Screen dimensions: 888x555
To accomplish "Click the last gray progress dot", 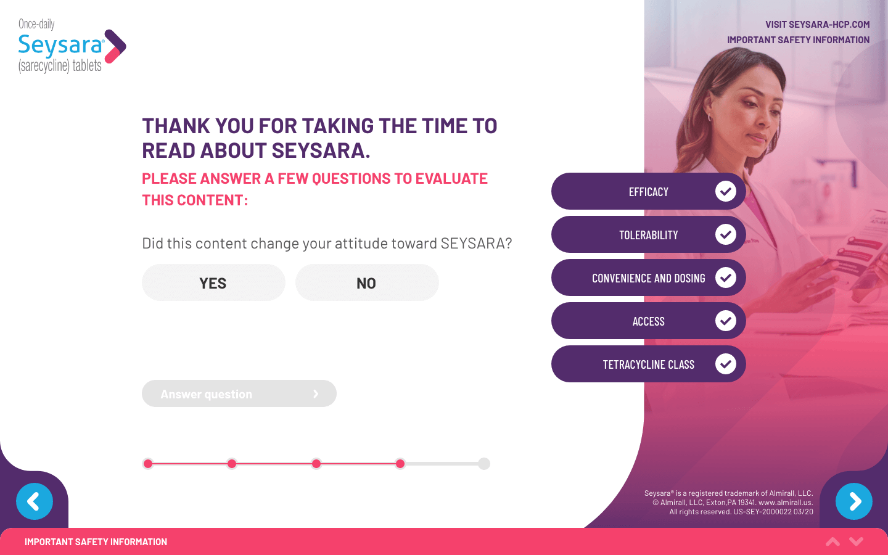I will pyautogui.click(x=484, y=464).
